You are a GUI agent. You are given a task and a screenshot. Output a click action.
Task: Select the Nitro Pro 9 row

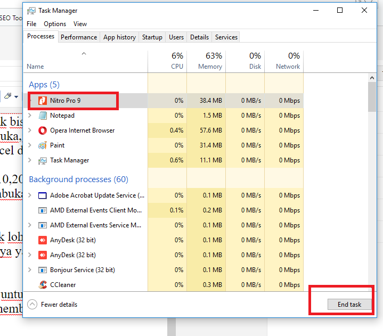[x=164, y=101]
